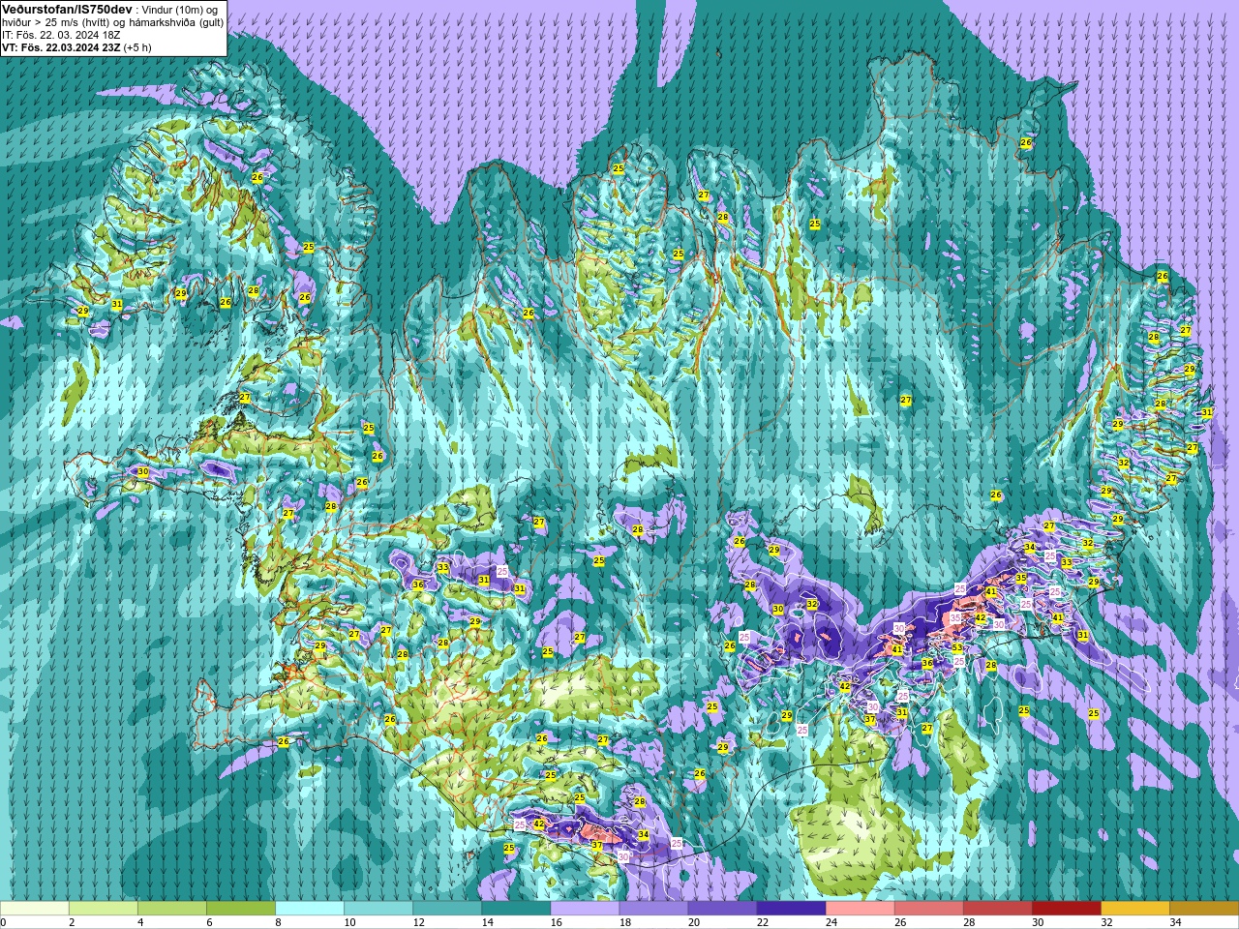Click the violet 20–22 legend swatch
This screenshot has width=1239, height=929.
(x=722, y=909)
